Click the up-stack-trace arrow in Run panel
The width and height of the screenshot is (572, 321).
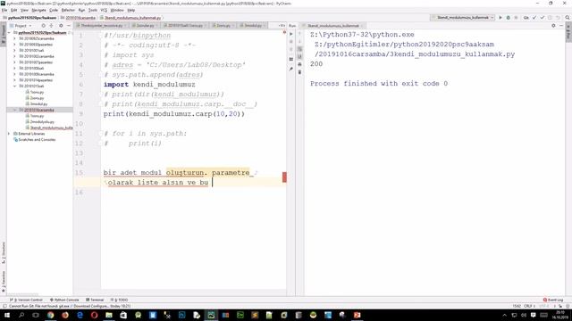click(x=300, y=34)
